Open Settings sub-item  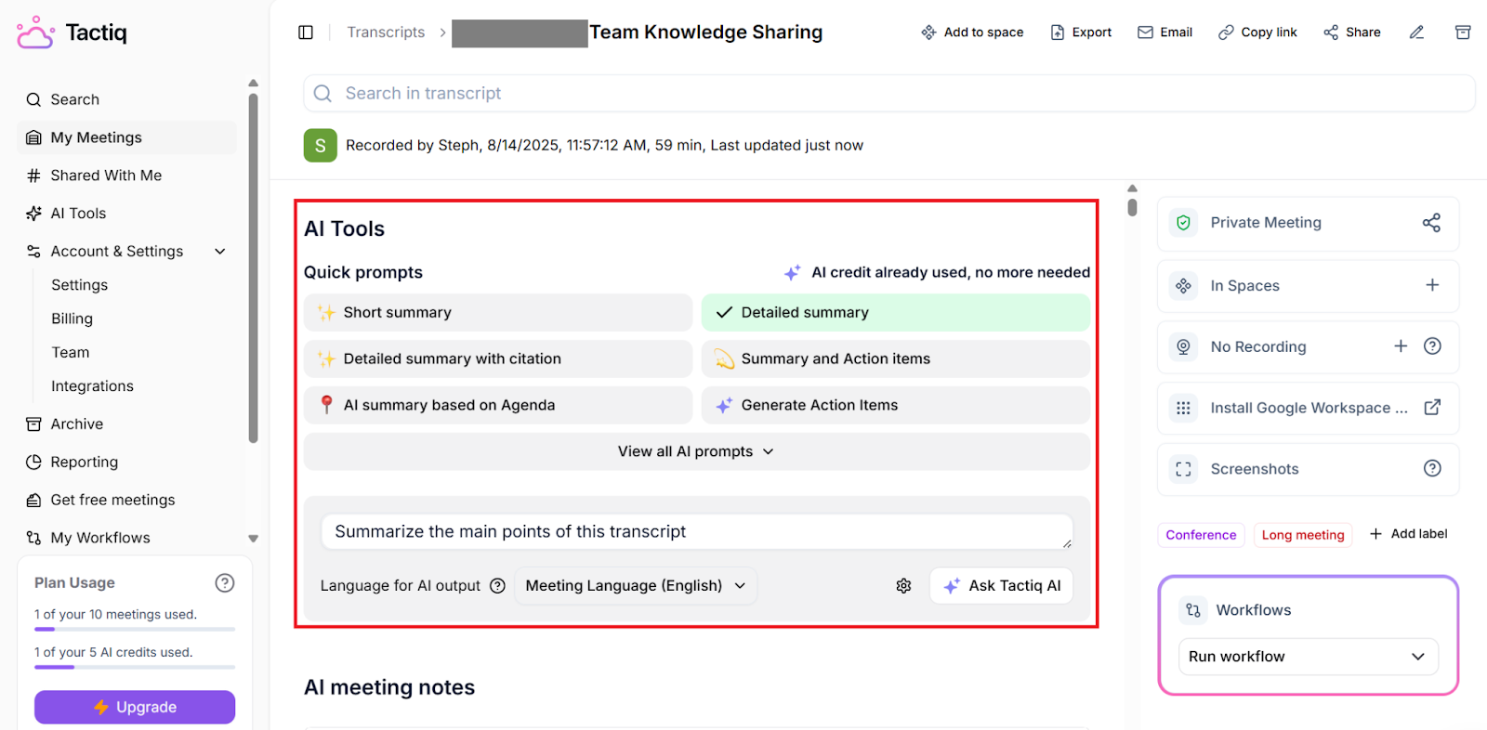(x=79, y=285)
